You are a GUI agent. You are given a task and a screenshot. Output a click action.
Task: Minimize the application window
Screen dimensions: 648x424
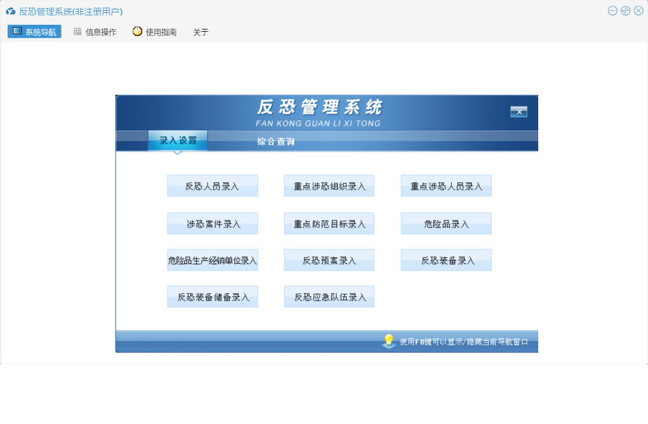pos(613,11)
